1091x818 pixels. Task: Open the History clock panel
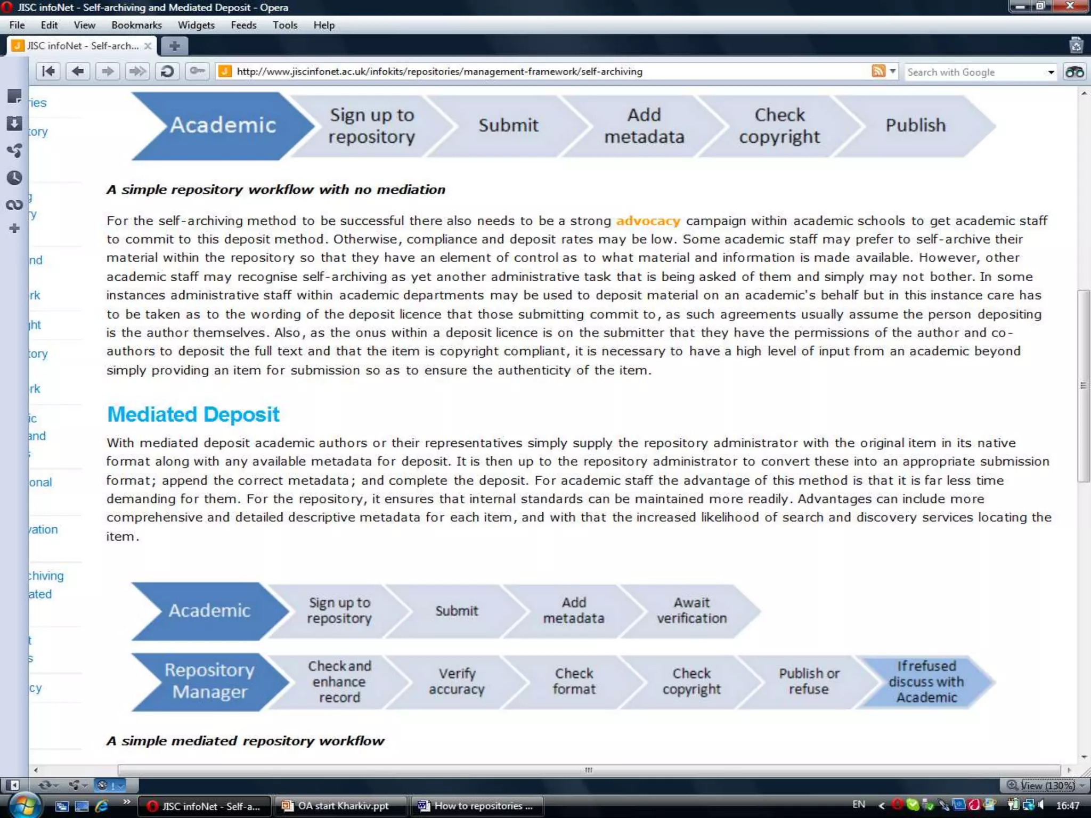[14, 178]
